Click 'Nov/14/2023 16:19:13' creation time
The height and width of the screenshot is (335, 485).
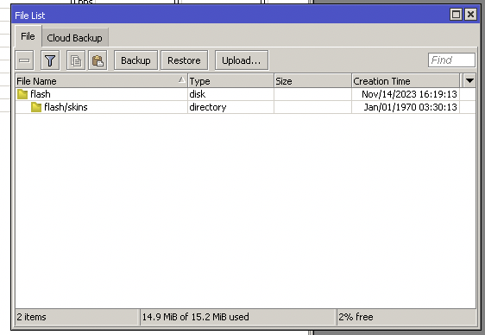[x=409, y=94]
